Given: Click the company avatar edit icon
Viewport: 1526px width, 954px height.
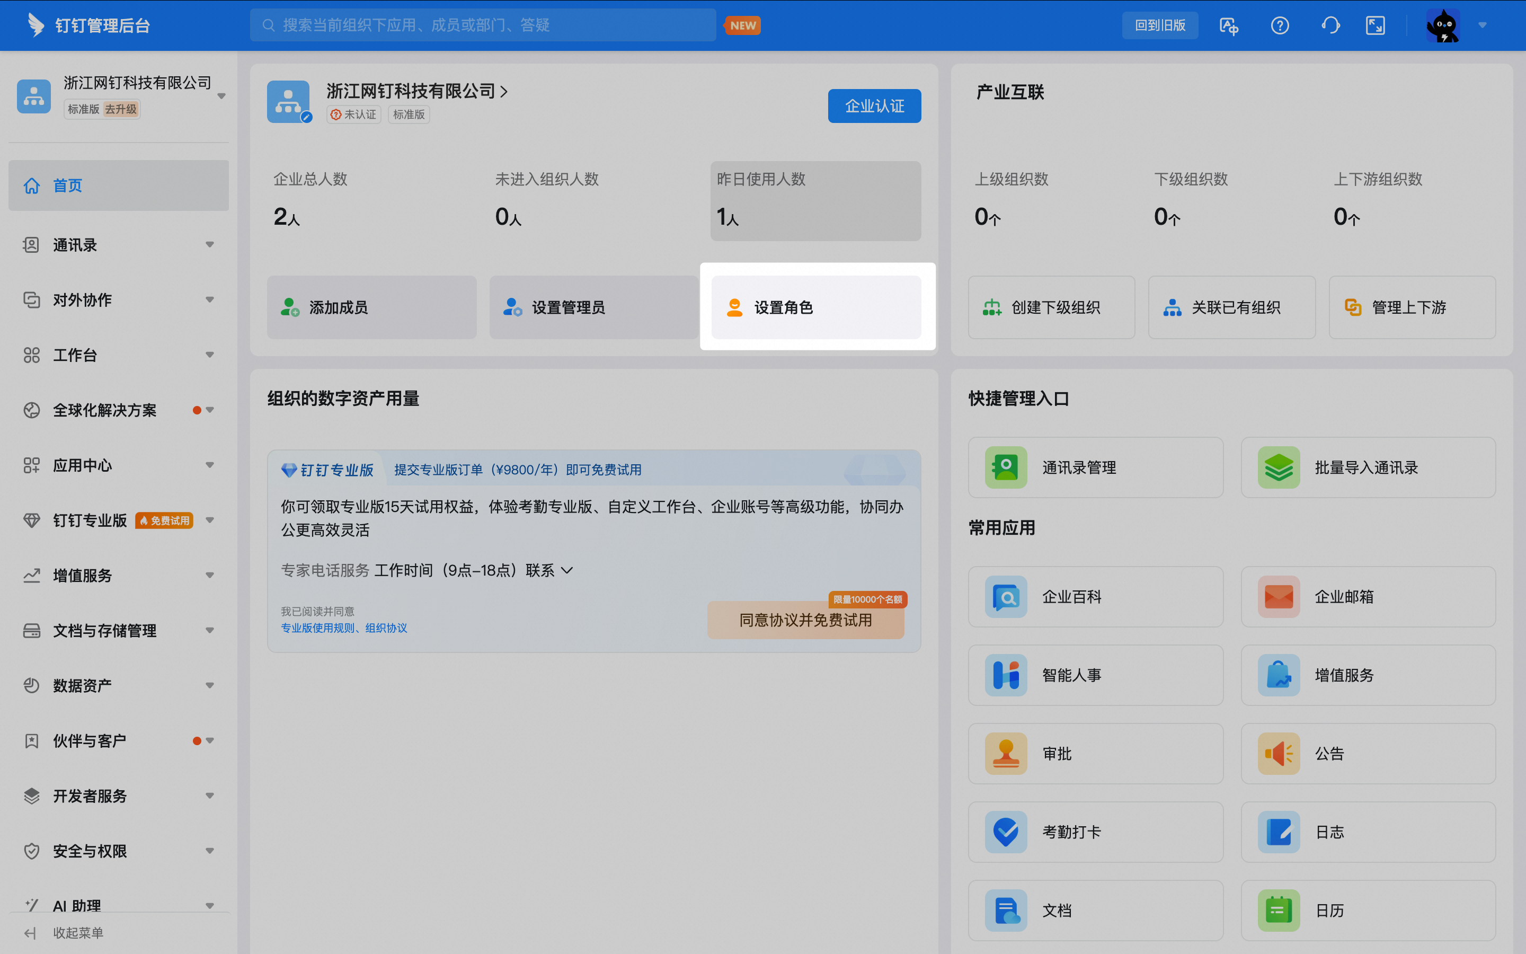Looking at the screenshot, I should [306, 117].
